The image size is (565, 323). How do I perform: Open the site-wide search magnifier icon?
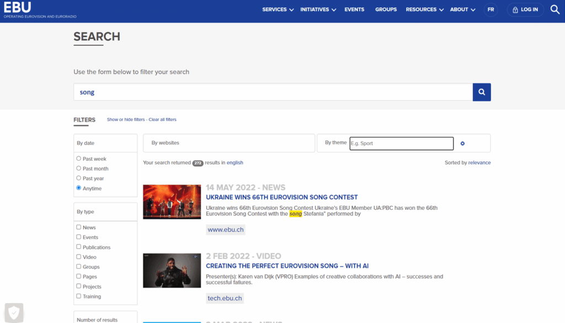(555, 9)
